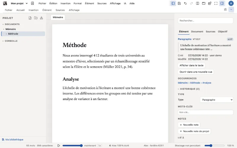
Task: Click the Nouvelle note button
Action: pyautogui.click(x=189, y=125)
